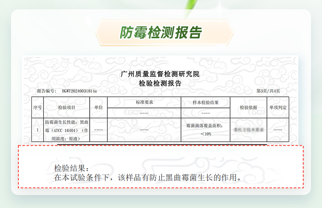
Task: Select the 单位 column header
Action: coord(98,107)
